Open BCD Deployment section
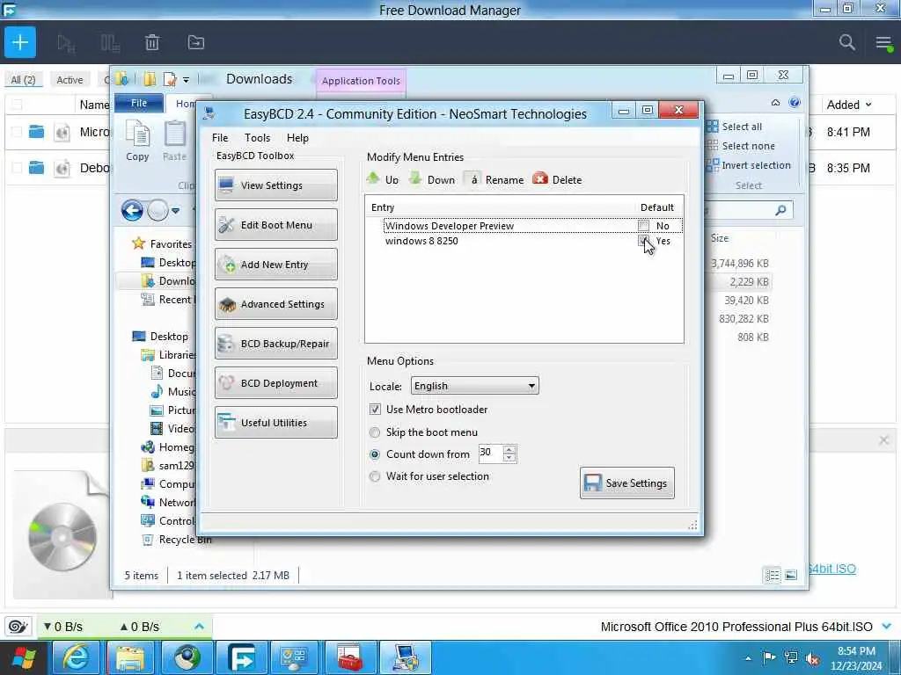This screenshot has height=675, width=901. (x=275, y=383)
